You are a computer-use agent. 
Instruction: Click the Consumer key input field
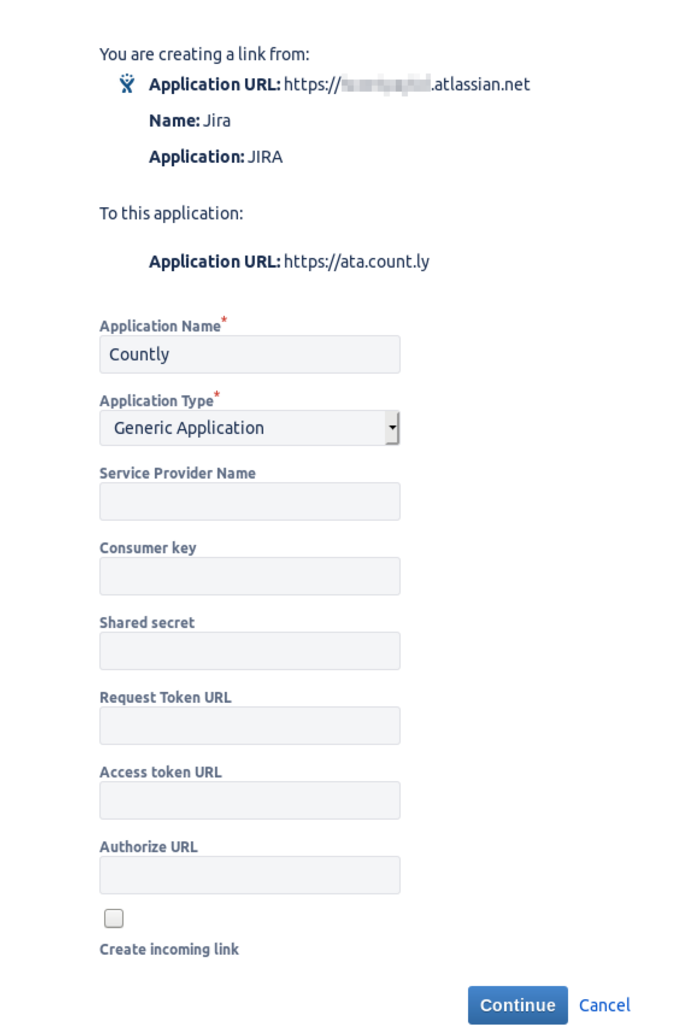point(249,576)
